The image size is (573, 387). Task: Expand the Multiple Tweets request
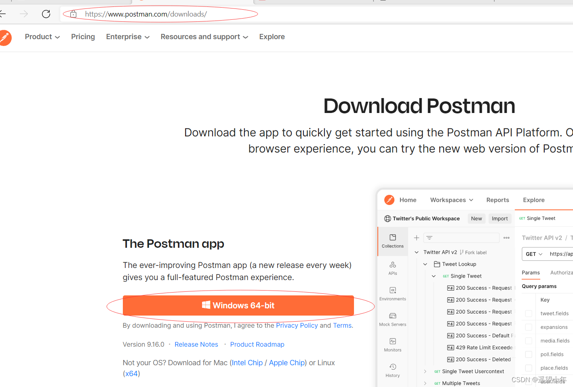tap(425, 383)
